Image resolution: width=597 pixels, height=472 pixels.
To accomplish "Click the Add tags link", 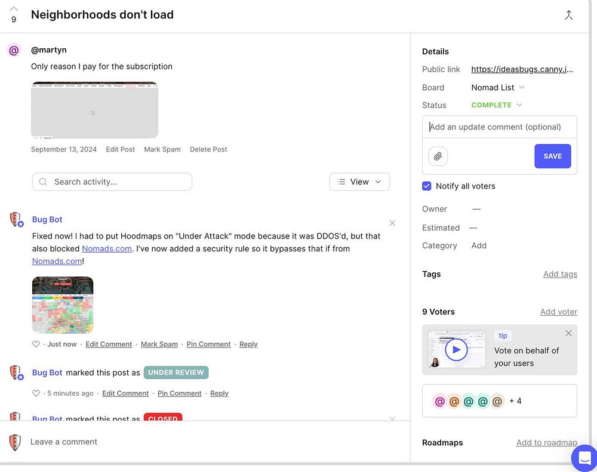I will click(560, 274).
